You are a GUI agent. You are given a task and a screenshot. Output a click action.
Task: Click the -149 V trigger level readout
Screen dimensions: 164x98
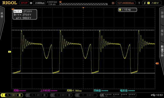[x=155, y=3]
